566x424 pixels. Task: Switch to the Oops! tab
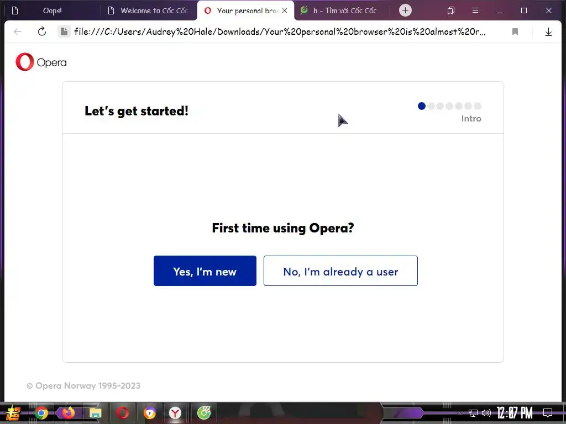point(52,10)
